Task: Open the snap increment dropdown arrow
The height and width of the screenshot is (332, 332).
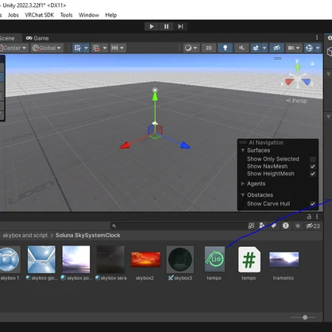Action: [x=105, y=48]
